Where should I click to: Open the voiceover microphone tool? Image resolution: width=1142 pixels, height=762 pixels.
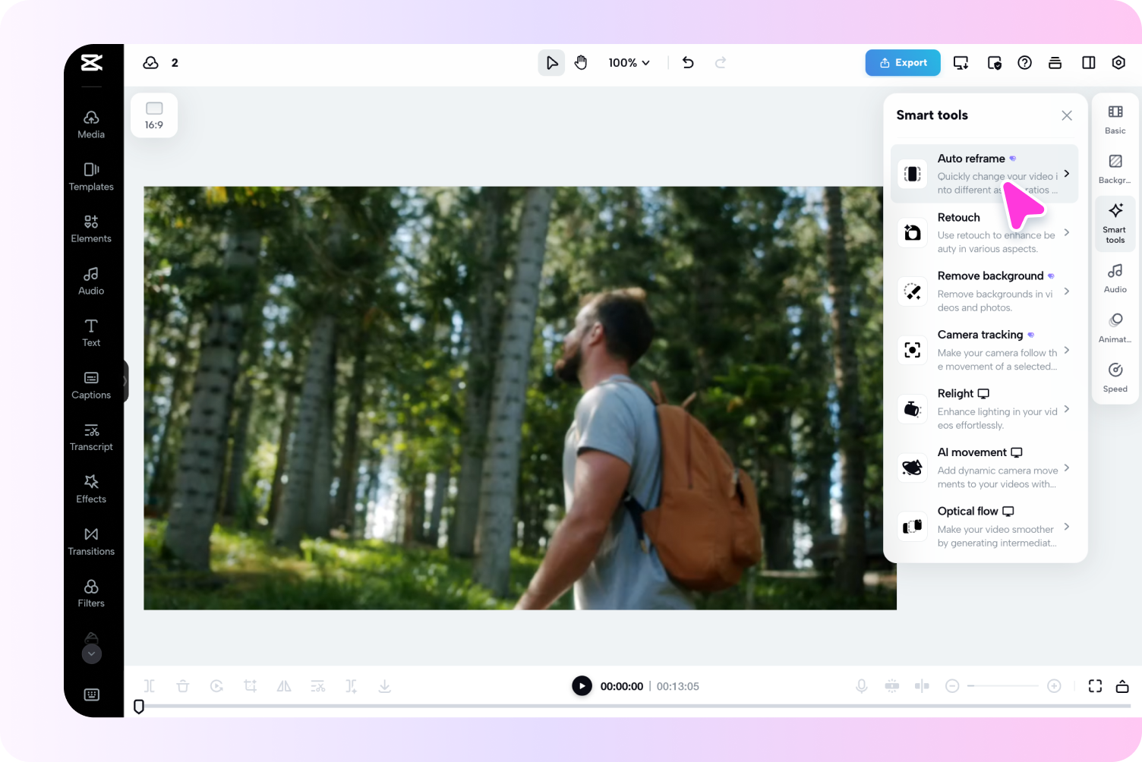click(861, 685)
